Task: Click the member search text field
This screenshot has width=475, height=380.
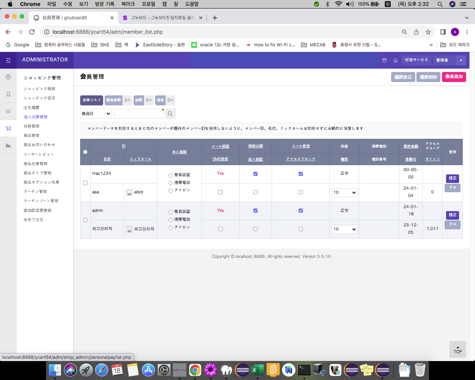Action: coord(139,114)
